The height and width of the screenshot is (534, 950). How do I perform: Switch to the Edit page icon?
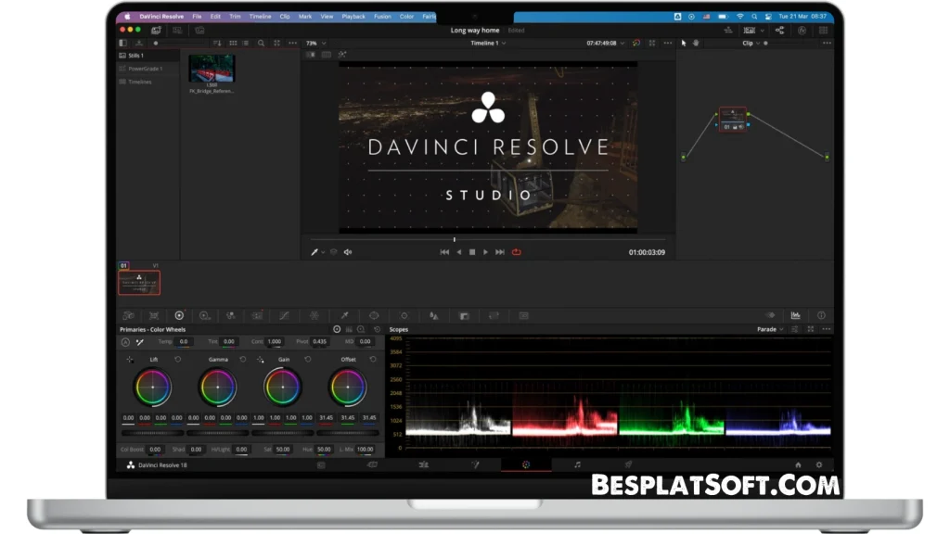[422, 465]
